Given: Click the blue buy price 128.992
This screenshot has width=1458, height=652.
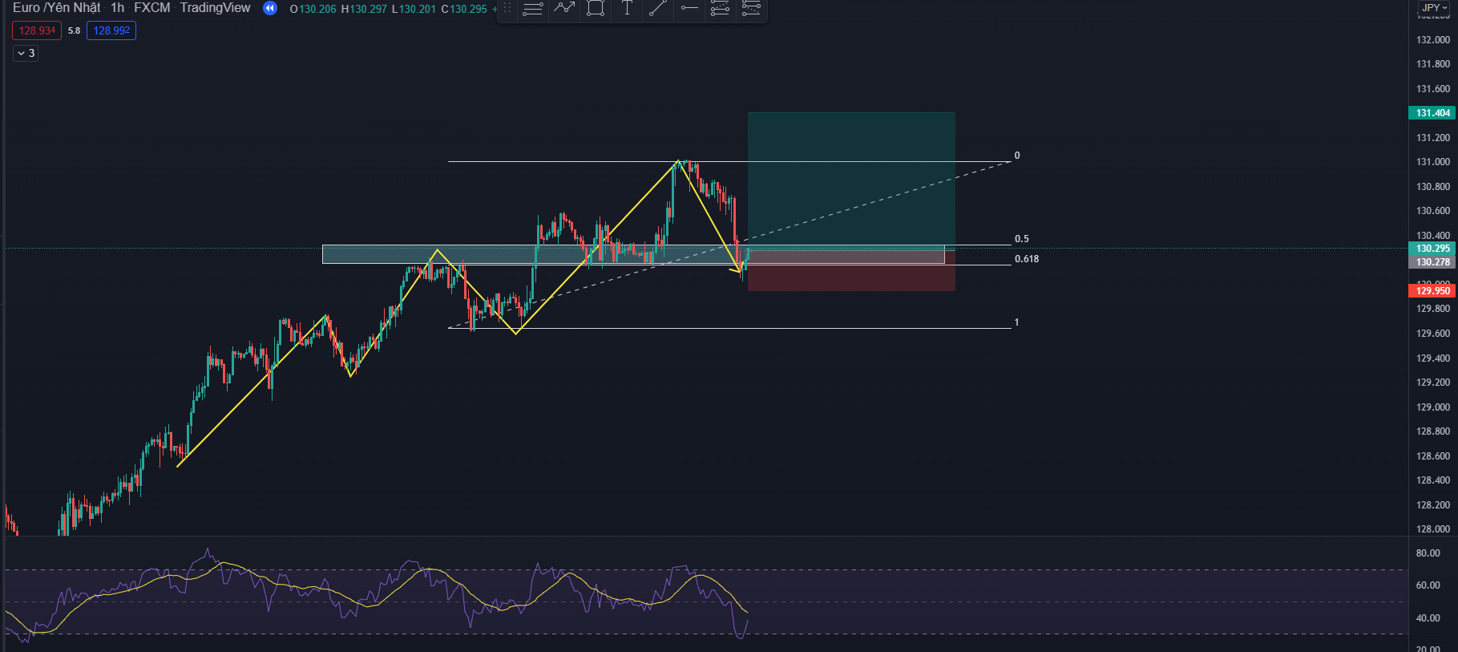Looking at the screenshot, I should 111,30.
